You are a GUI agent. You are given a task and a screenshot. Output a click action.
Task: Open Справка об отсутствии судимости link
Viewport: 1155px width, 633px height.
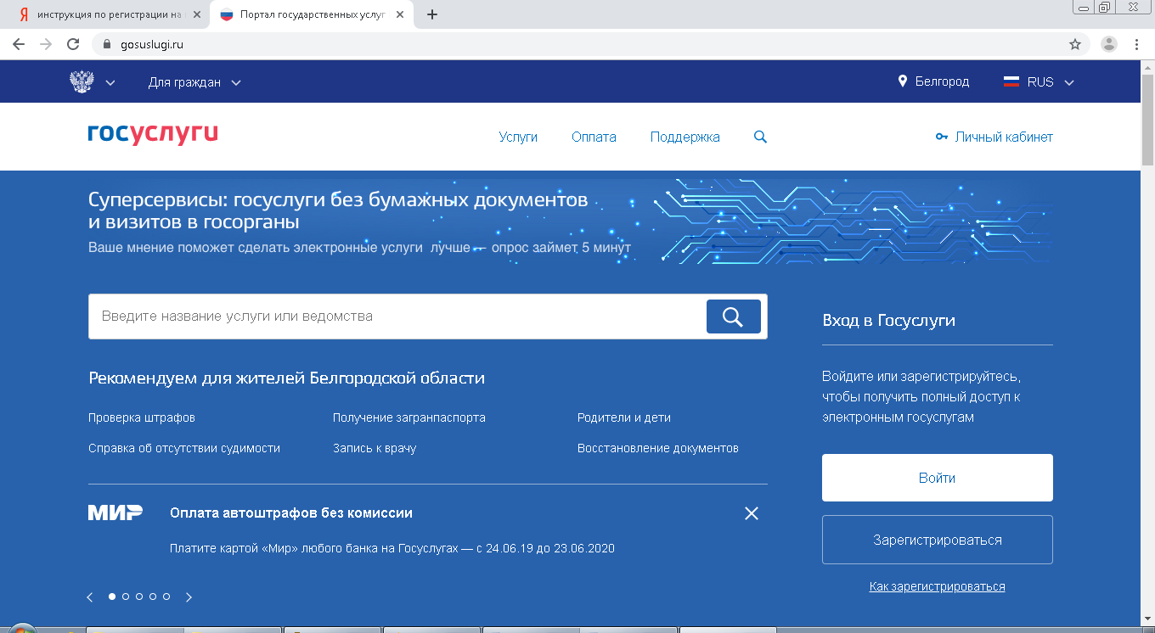(184, 448)
